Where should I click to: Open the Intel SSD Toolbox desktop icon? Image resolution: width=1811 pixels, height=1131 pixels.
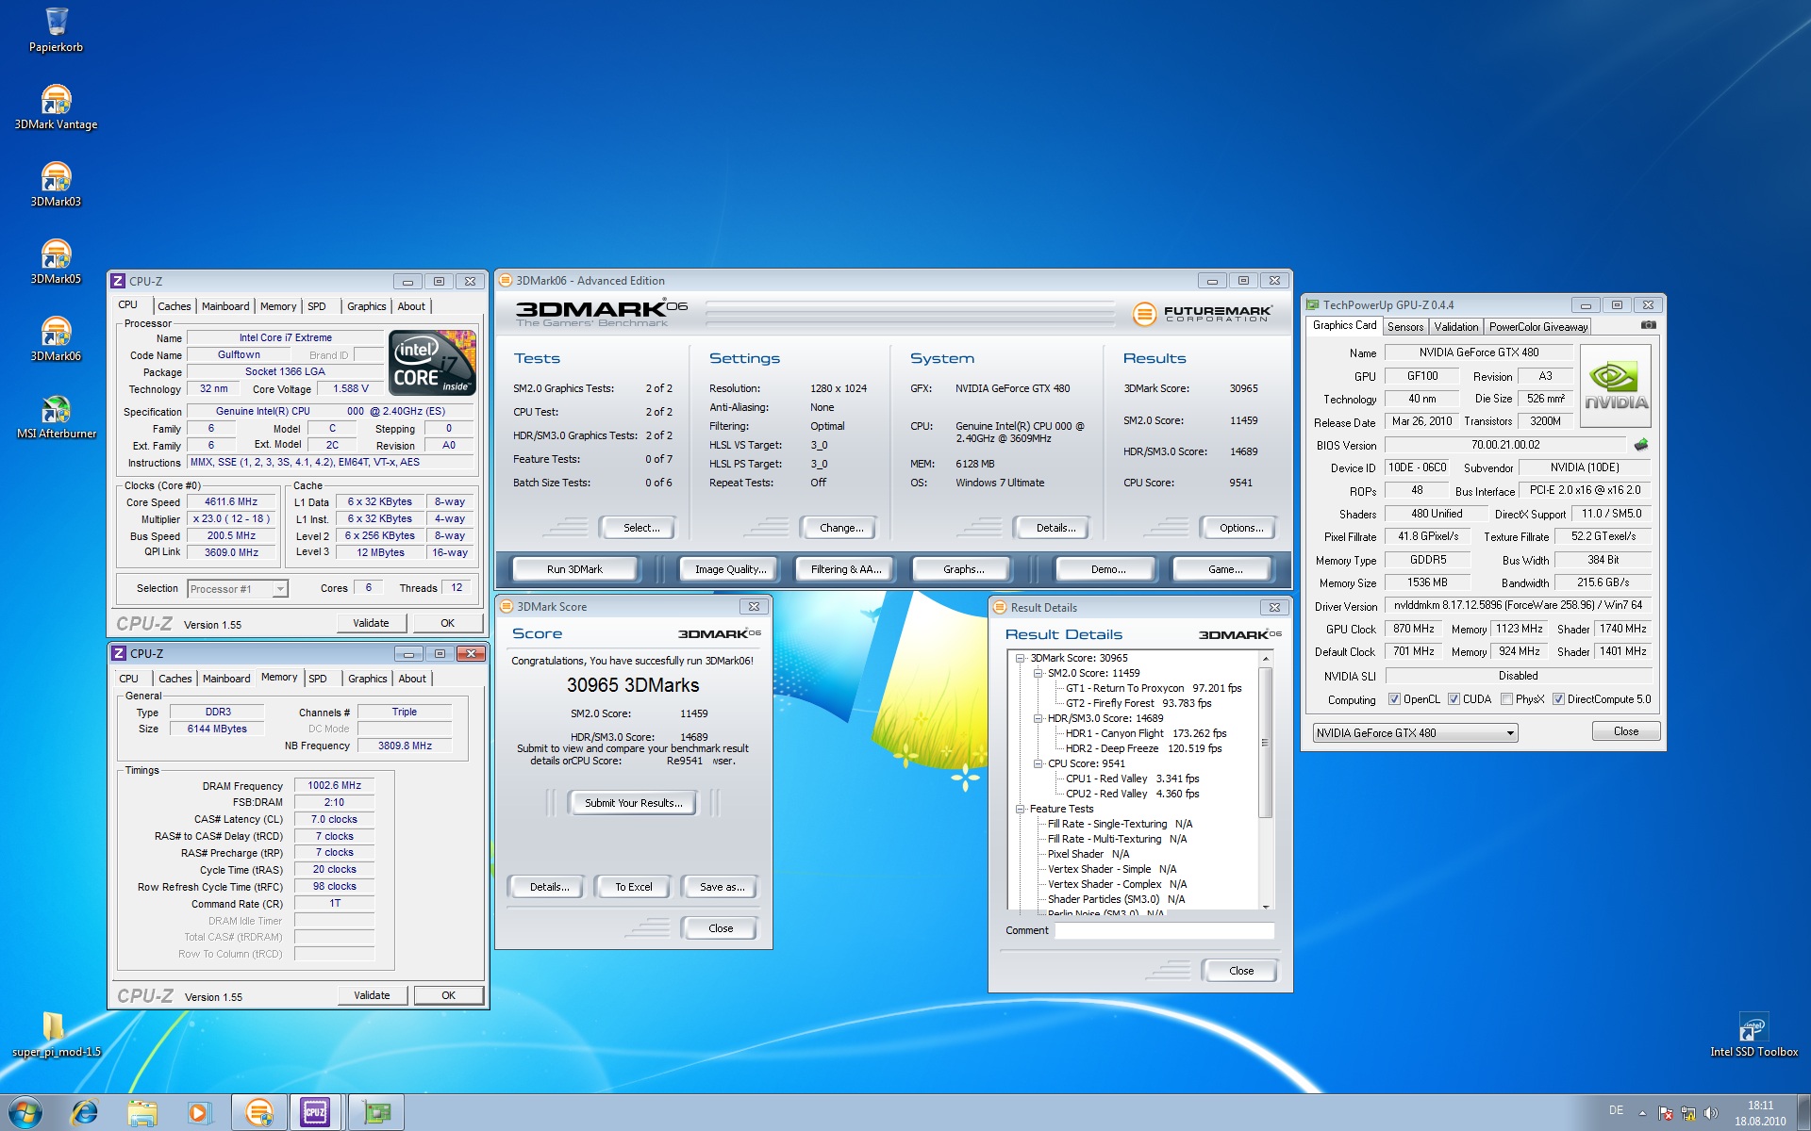point(1753,1034)
